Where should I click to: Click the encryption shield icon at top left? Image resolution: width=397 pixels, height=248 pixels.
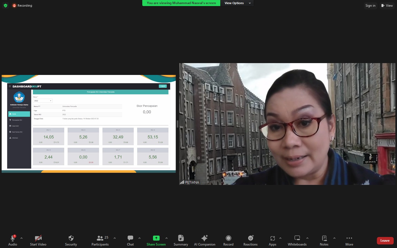(6, 6)
